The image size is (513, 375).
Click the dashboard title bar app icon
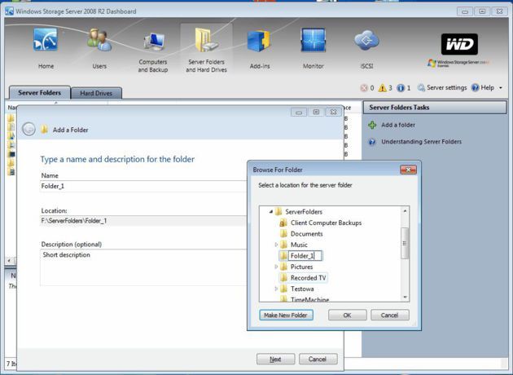(9, 11)
